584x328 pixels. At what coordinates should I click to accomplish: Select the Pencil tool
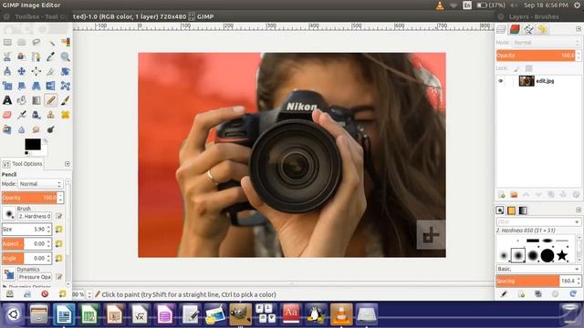pos(51,100)
